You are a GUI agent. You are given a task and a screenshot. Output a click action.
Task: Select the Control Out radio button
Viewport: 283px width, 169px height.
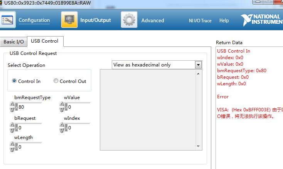tap(56, 81)
